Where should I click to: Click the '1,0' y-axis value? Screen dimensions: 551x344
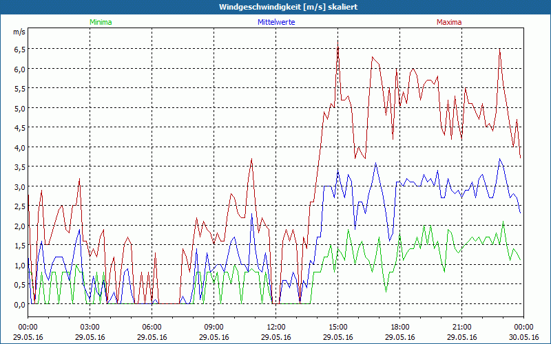[20, 266]
